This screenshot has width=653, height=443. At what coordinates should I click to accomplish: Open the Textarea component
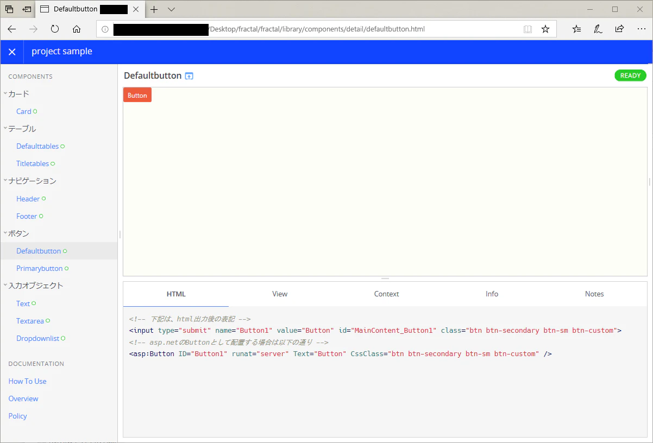tap(30, 321)
